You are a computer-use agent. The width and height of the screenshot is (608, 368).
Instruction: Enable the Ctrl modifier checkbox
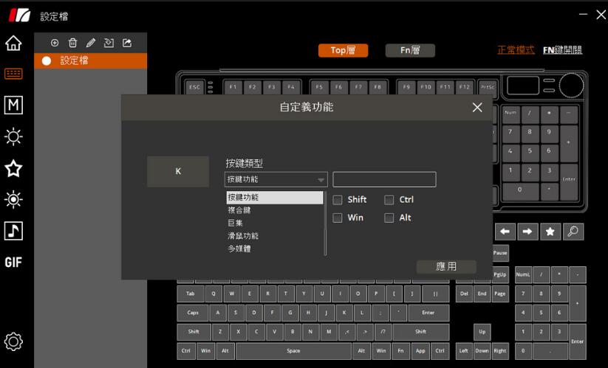click(x=389, y=200)
